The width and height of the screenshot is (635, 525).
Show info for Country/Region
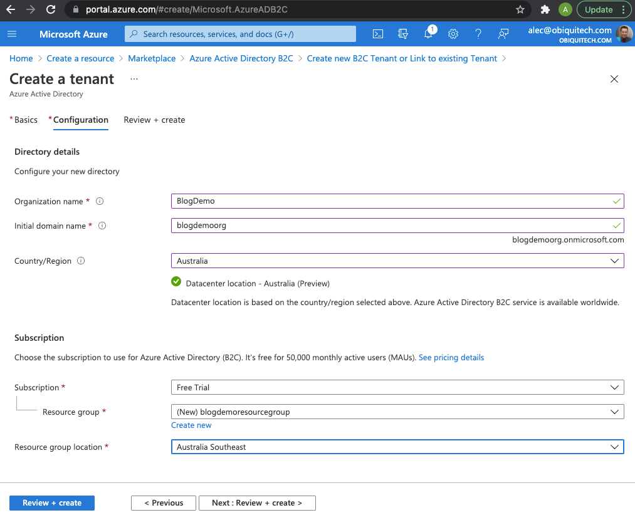(81, 261)
